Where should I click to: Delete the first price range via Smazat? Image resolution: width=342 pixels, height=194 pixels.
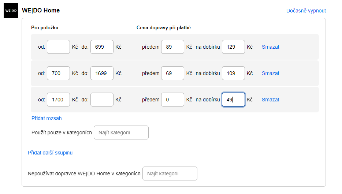[x=270, y=47]
